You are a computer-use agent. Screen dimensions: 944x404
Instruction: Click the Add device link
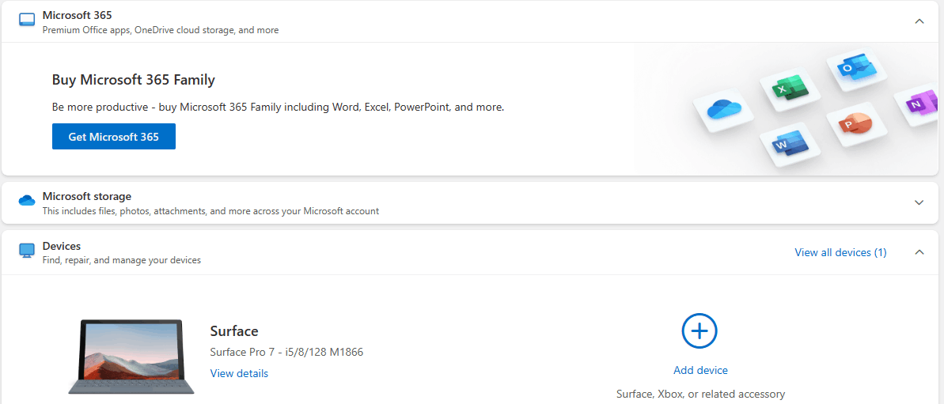pyautogui.click(x=701, y=370)
